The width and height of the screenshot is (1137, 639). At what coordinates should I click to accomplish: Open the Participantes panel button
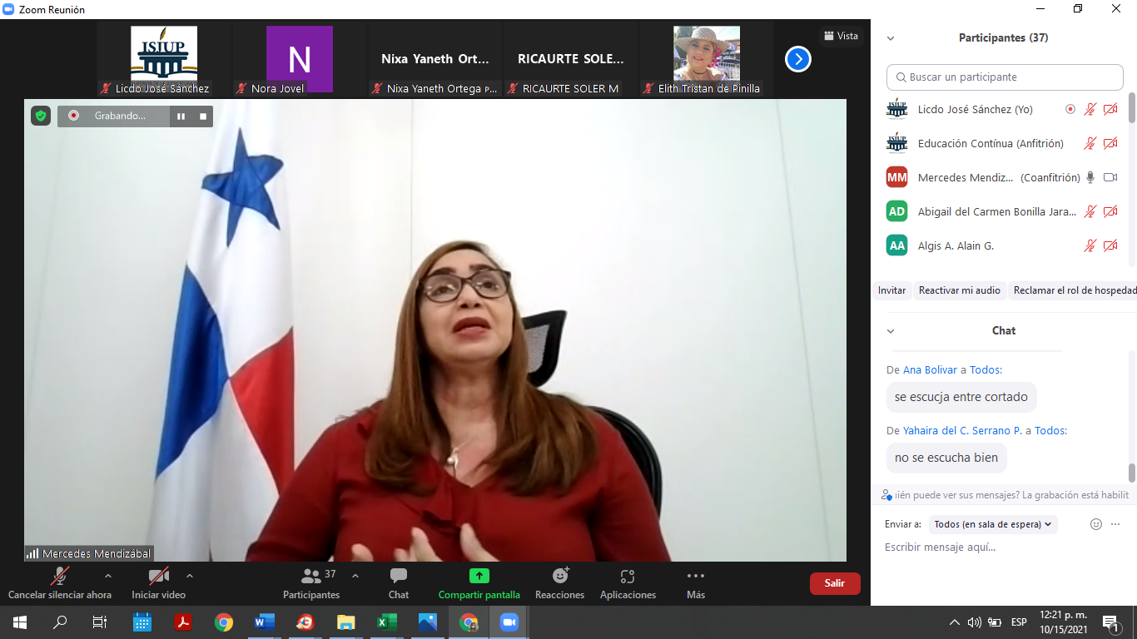click(x=311, y=582)
